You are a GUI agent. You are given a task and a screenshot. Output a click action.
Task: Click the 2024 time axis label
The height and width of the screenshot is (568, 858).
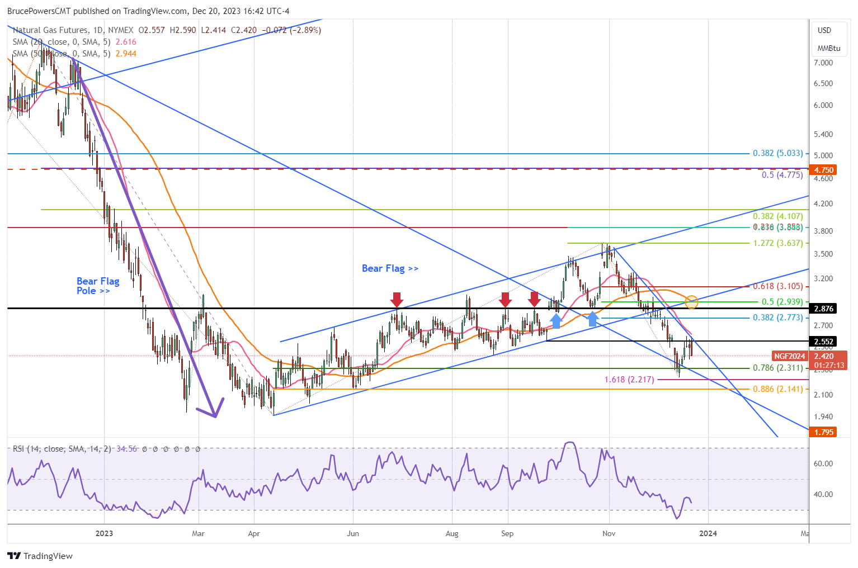point(708,533)
